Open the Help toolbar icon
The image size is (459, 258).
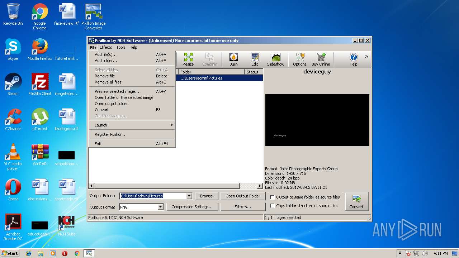[353, 59]
